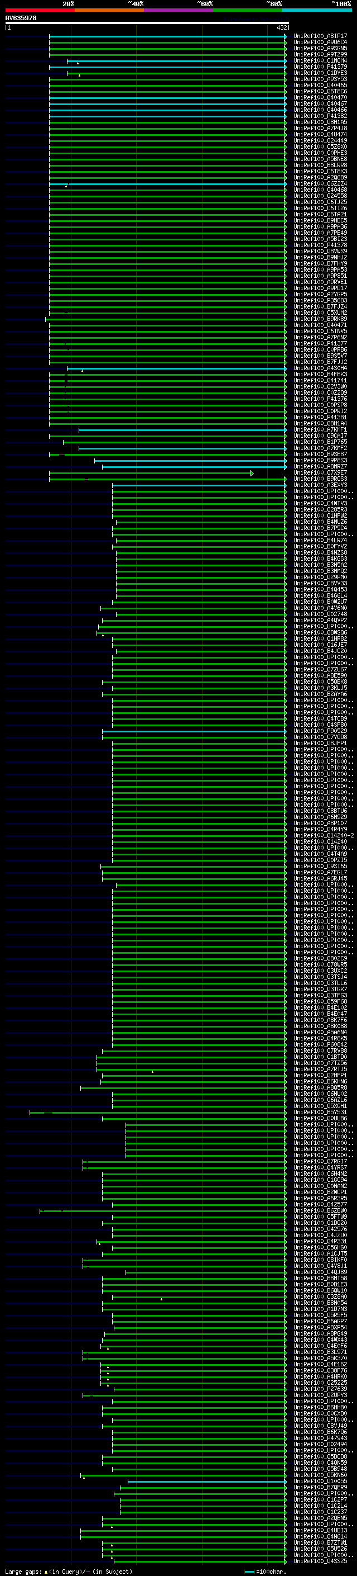Select the UniRef100_O24558 label
The height and width of the screenshot is (1576, 357).
click(x=320, y=196)
